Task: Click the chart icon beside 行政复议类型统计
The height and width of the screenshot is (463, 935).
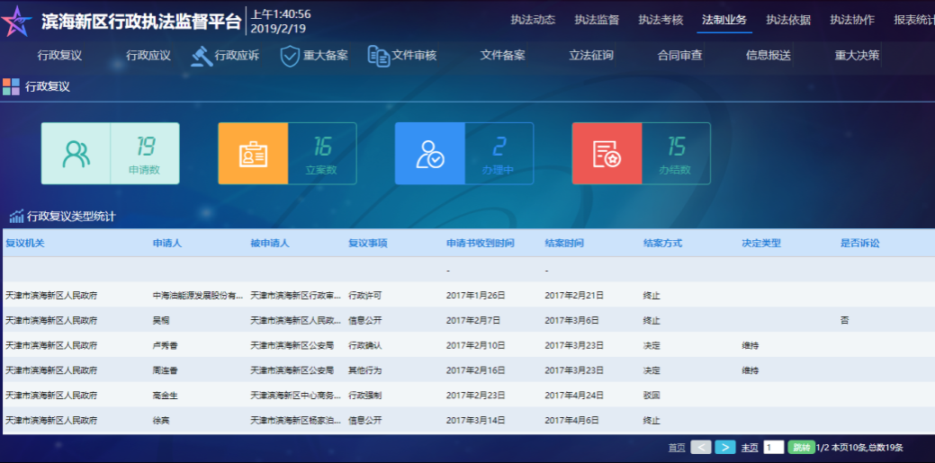Action: coord(17,217)
